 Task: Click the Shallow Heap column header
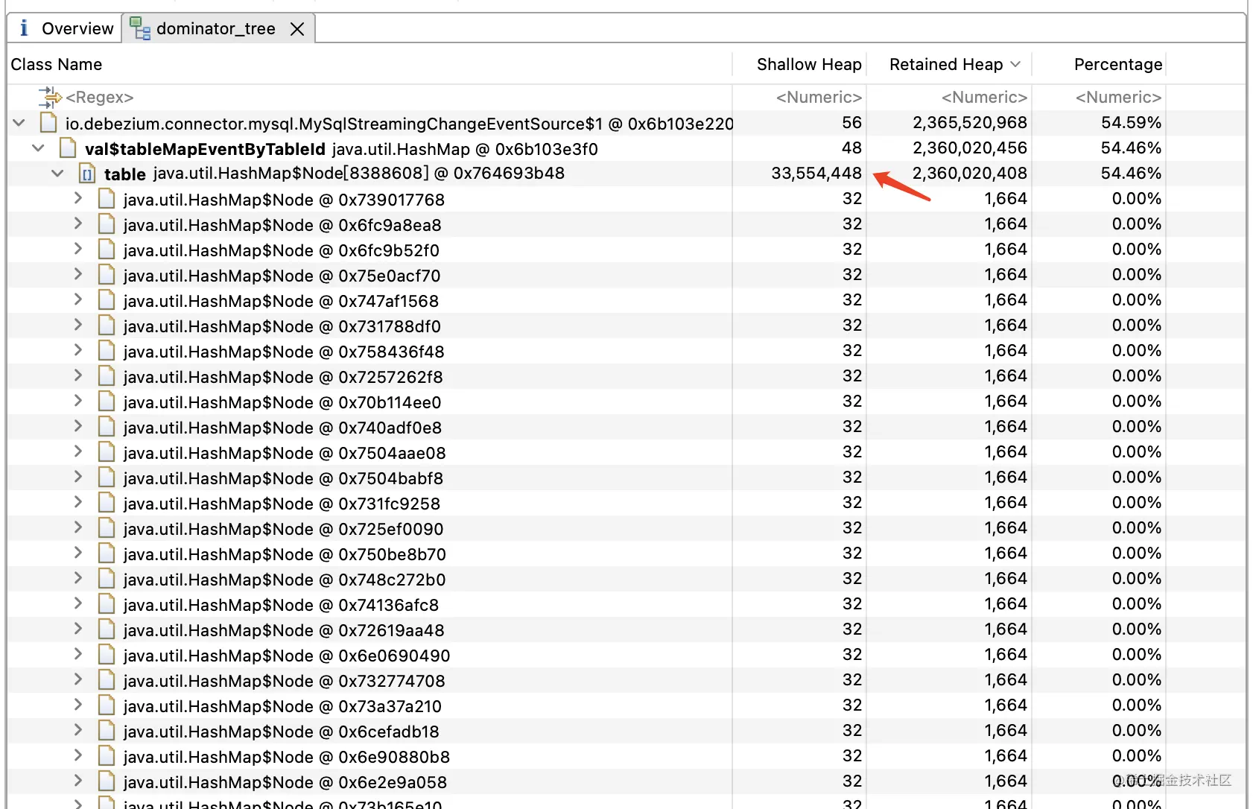tap(809, 65)
